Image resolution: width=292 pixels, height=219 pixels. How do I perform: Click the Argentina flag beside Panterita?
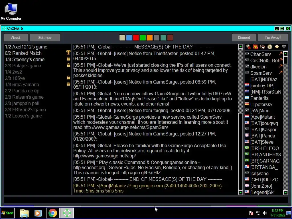[x=247, y=98]
